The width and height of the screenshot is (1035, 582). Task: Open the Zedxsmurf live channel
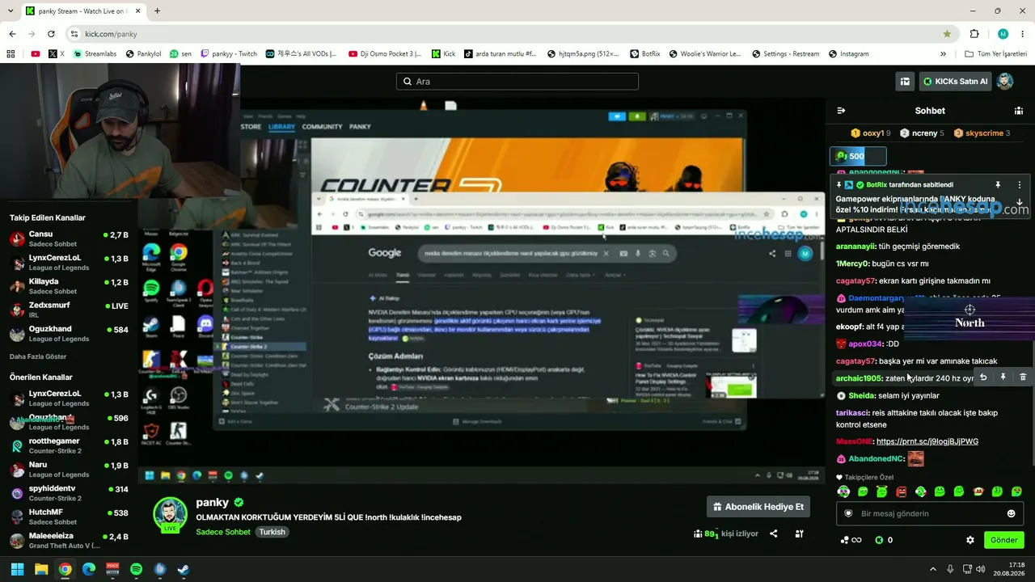[x=68, y=310]
